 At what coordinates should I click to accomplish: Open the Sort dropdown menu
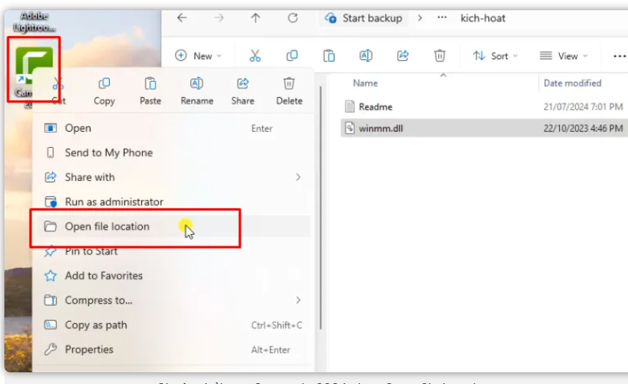(x=495, y=56)
